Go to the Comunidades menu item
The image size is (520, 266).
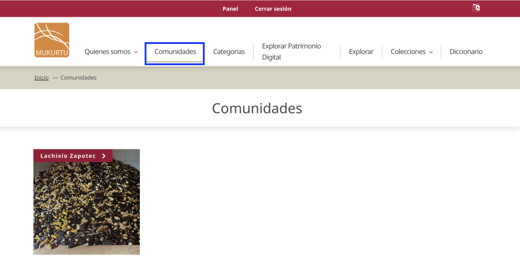pos(175,52)
